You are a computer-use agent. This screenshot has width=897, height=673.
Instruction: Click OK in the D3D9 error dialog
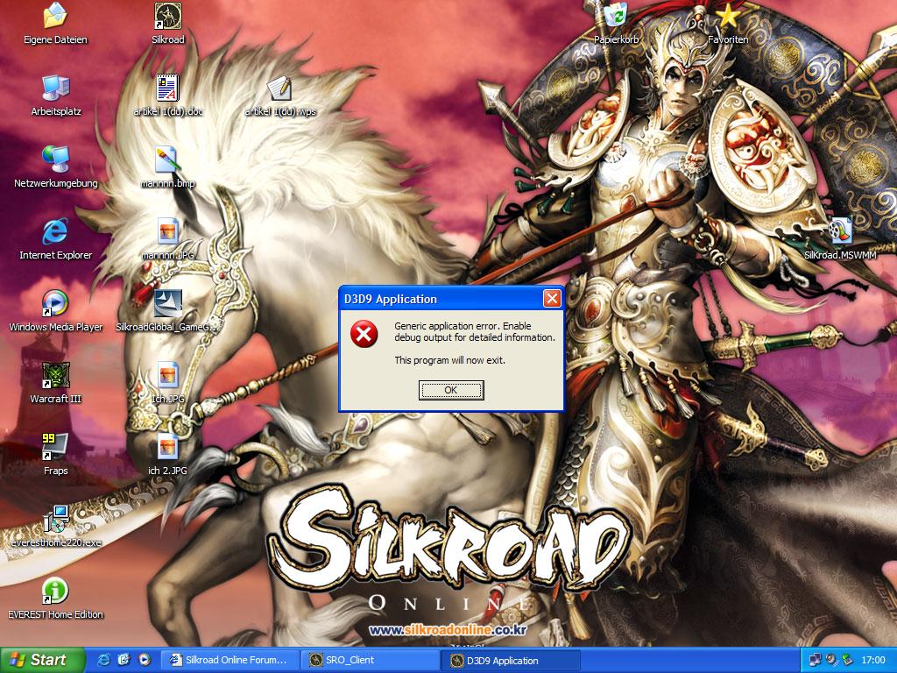tap(451, 390)
